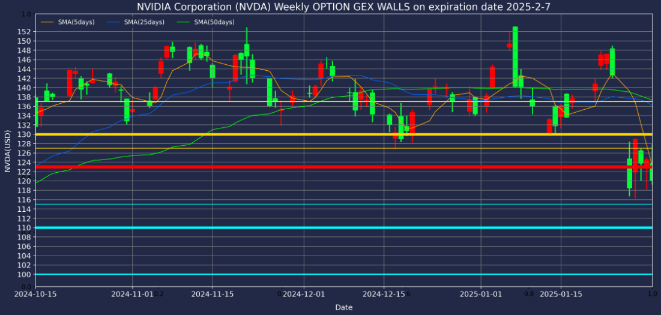The width and height of the screenshot is (661, 315).
Task: Click the 116 price tick label
Action: pos(25,200)
